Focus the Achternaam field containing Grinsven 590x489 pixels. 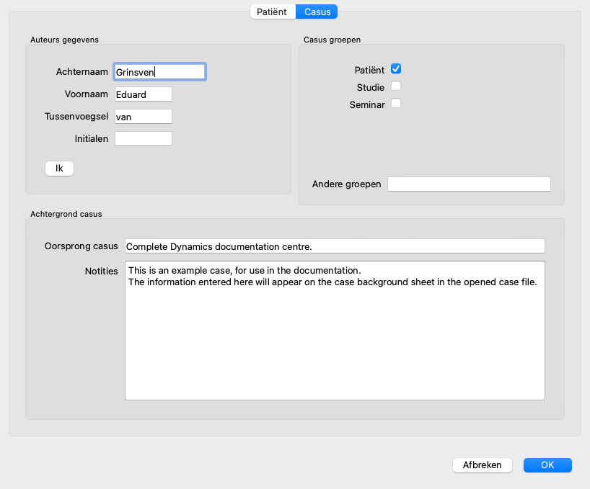pos(159,71)
